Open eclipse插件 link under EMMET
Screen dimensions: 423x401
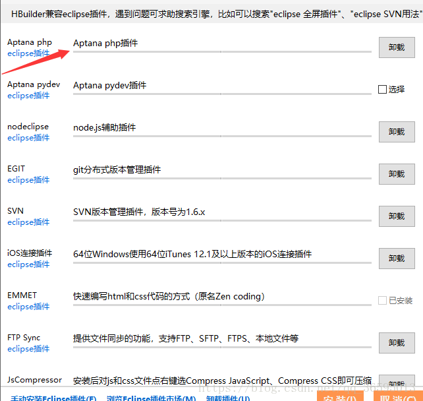28,307
